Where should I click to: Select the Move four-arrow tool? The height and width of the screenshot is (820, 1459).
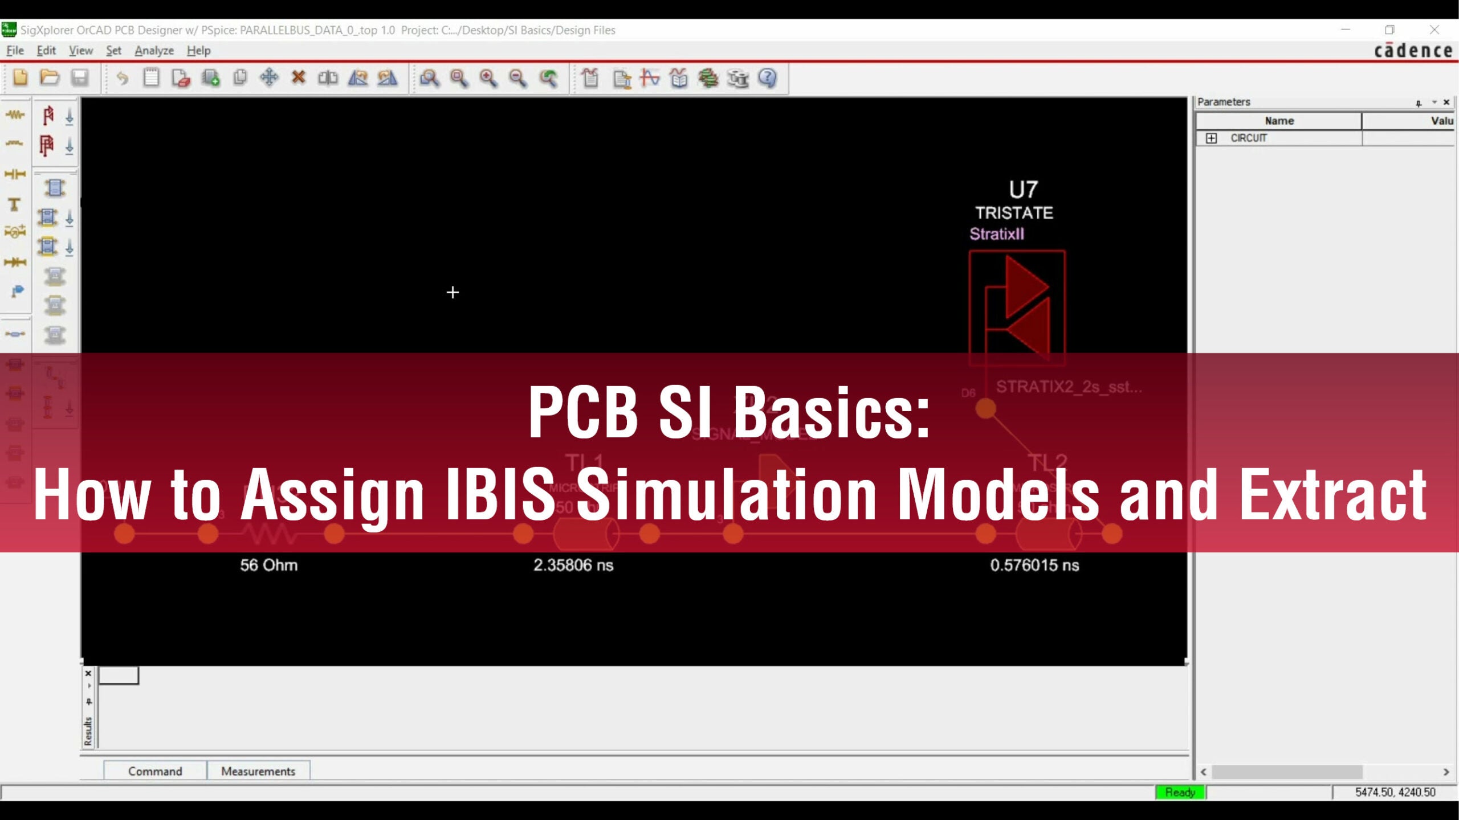tap(269, 77)
